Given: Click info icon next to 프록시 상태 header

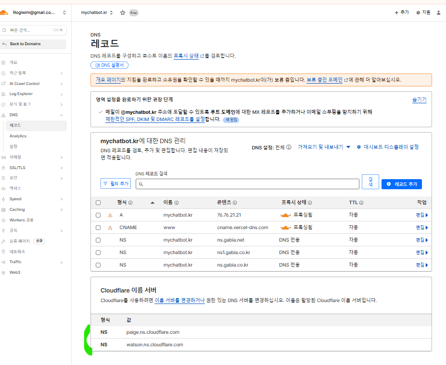Looking at the screenshot, I should click(310, 203).
